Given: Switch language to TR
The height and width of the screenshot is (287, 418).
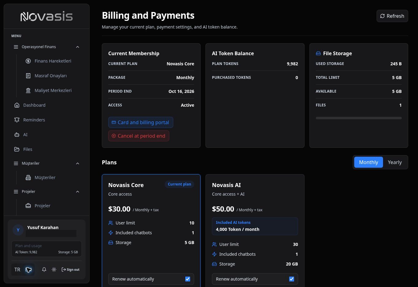Looking at the screenshot, I should point(17,270).
